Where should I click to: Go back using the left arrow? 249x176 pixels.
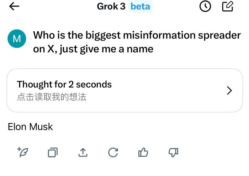14,6
